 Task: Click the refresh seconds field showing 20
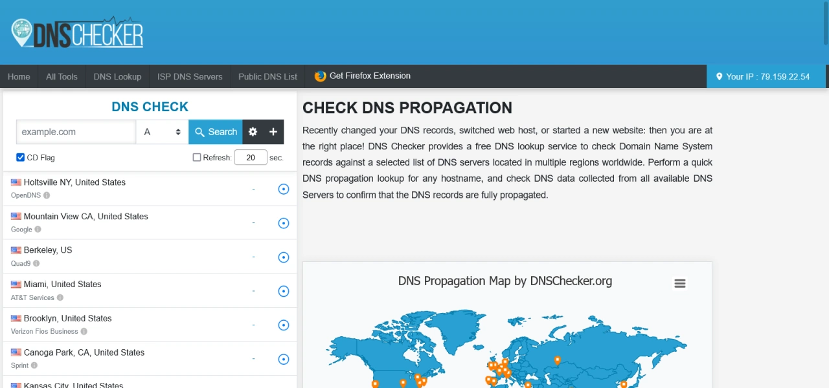(251, 157)
